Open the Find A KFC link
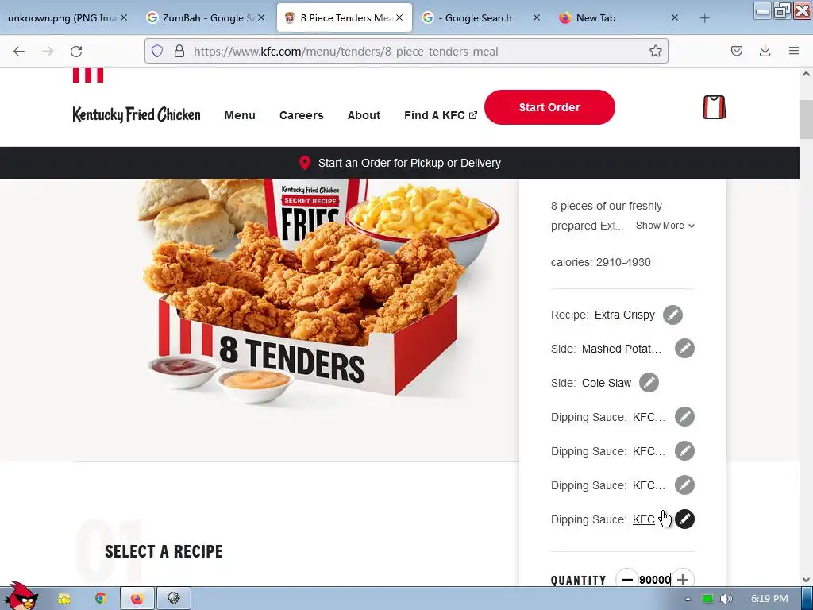Image resolution: width=813 pixels, height=610 pixels. point(440,115)
